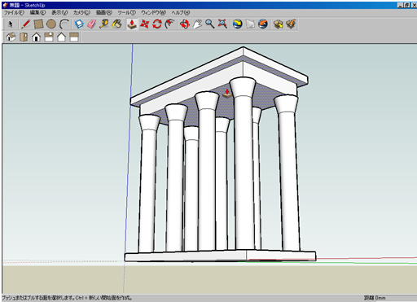This screenshot has height=302, width=417.
Task: Open the ウィンドウ(W) menu
Action: point(153,12)
